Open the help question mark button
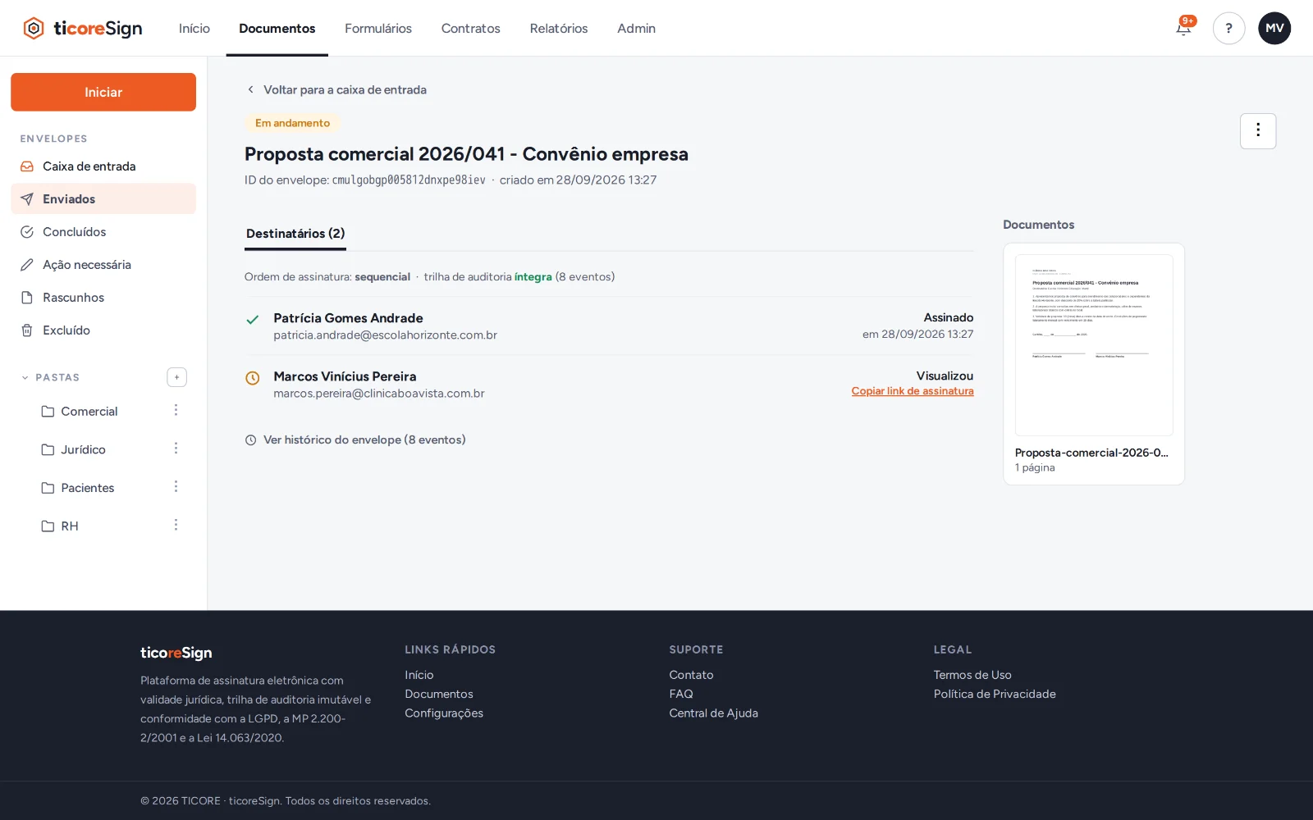Screen dimensions: 1313x820 tap(1228, 28)
